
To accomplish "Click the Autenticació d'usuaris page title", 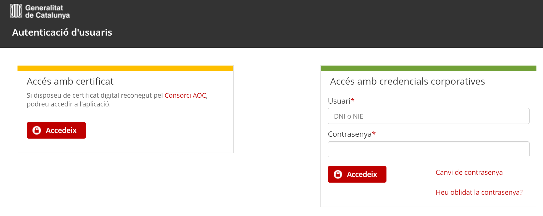I will click(x=62, y=32).
